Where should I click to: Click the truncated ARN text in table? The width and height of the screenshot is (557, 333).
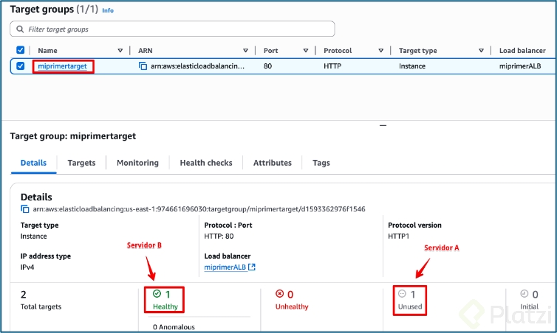pos(197,66)
